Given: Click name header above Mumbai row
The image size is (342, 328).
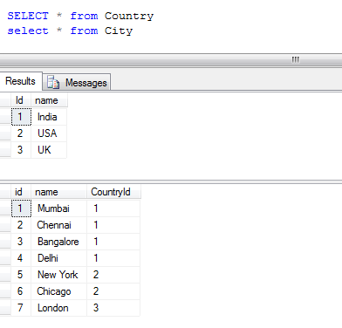Looking at the screenshot, I should 58,192.
